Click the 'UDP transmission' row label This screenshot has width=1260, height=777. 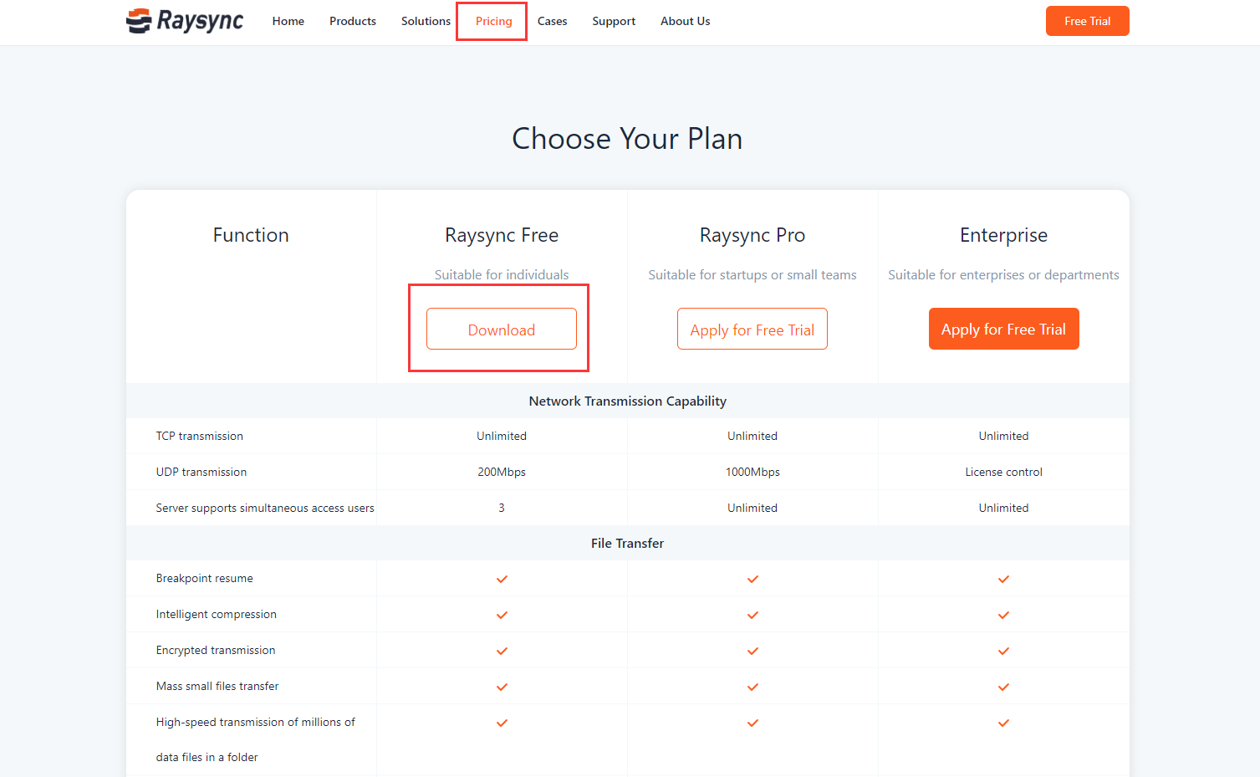[201, 472]
